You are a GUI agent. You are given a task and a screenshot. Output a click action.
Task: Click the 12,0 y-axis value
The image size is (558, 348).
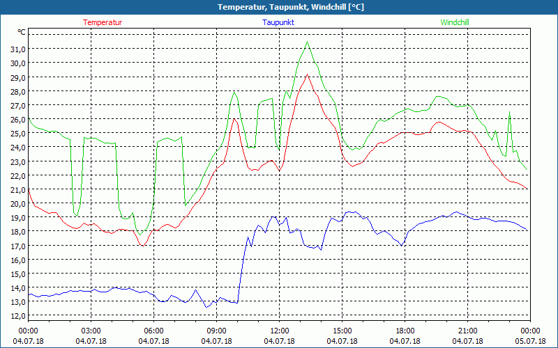click(18, 317)
